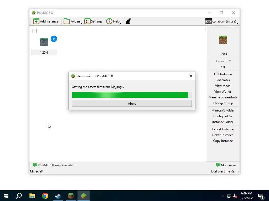Abort the assets download
269x201 pixels.
tap(132, 103)
